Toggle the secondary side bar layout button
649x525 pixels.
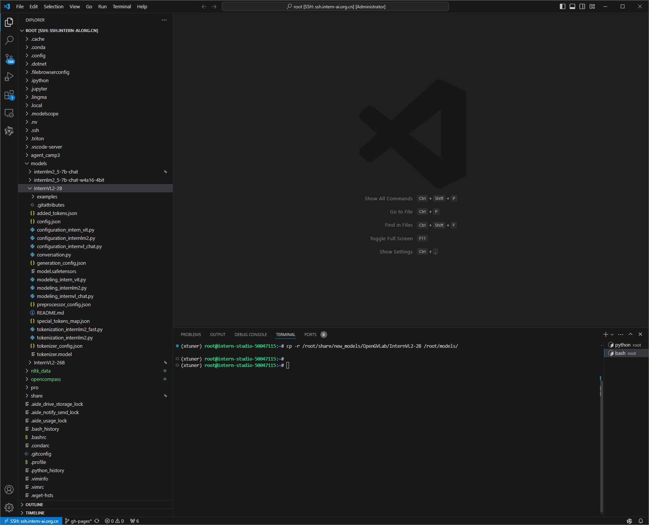pos(582,6)
